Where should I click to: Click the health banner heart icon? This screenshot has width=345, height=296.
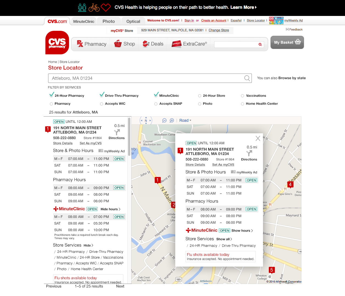coord(106,7)
